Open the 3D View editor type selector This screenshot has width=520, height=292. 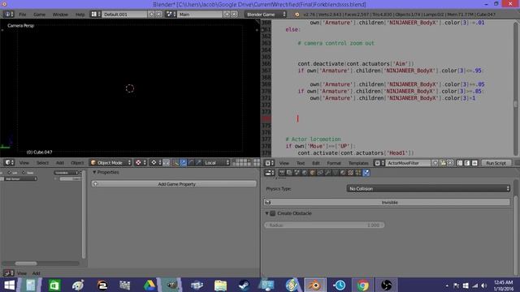9,162
